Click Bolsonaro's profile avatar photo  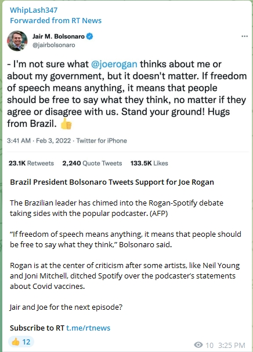pyautogui.click(x=17, y=41)
